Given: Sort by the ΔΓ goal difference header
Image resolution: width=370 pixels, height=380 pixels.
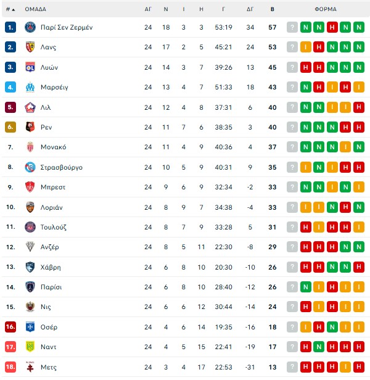Looking at the screenshot, I should tap(250, 9).
